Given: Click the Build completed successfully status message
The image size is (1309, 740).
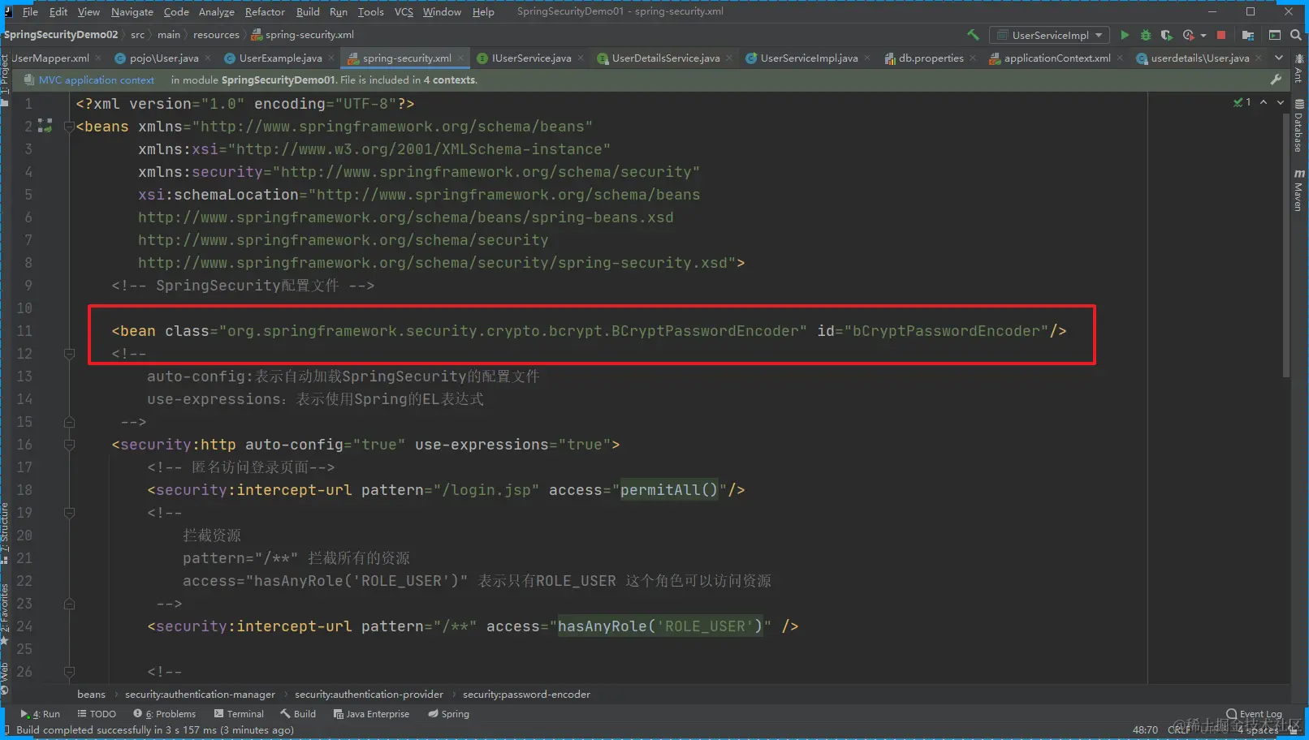Looking at the screenshot, I should [x=155, y=730].
